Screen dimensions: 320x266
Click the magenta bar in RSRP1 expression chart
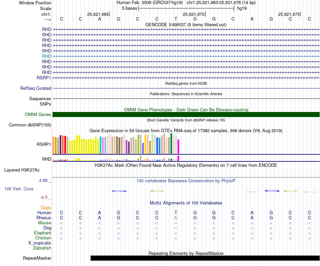[x=179, y=147]
